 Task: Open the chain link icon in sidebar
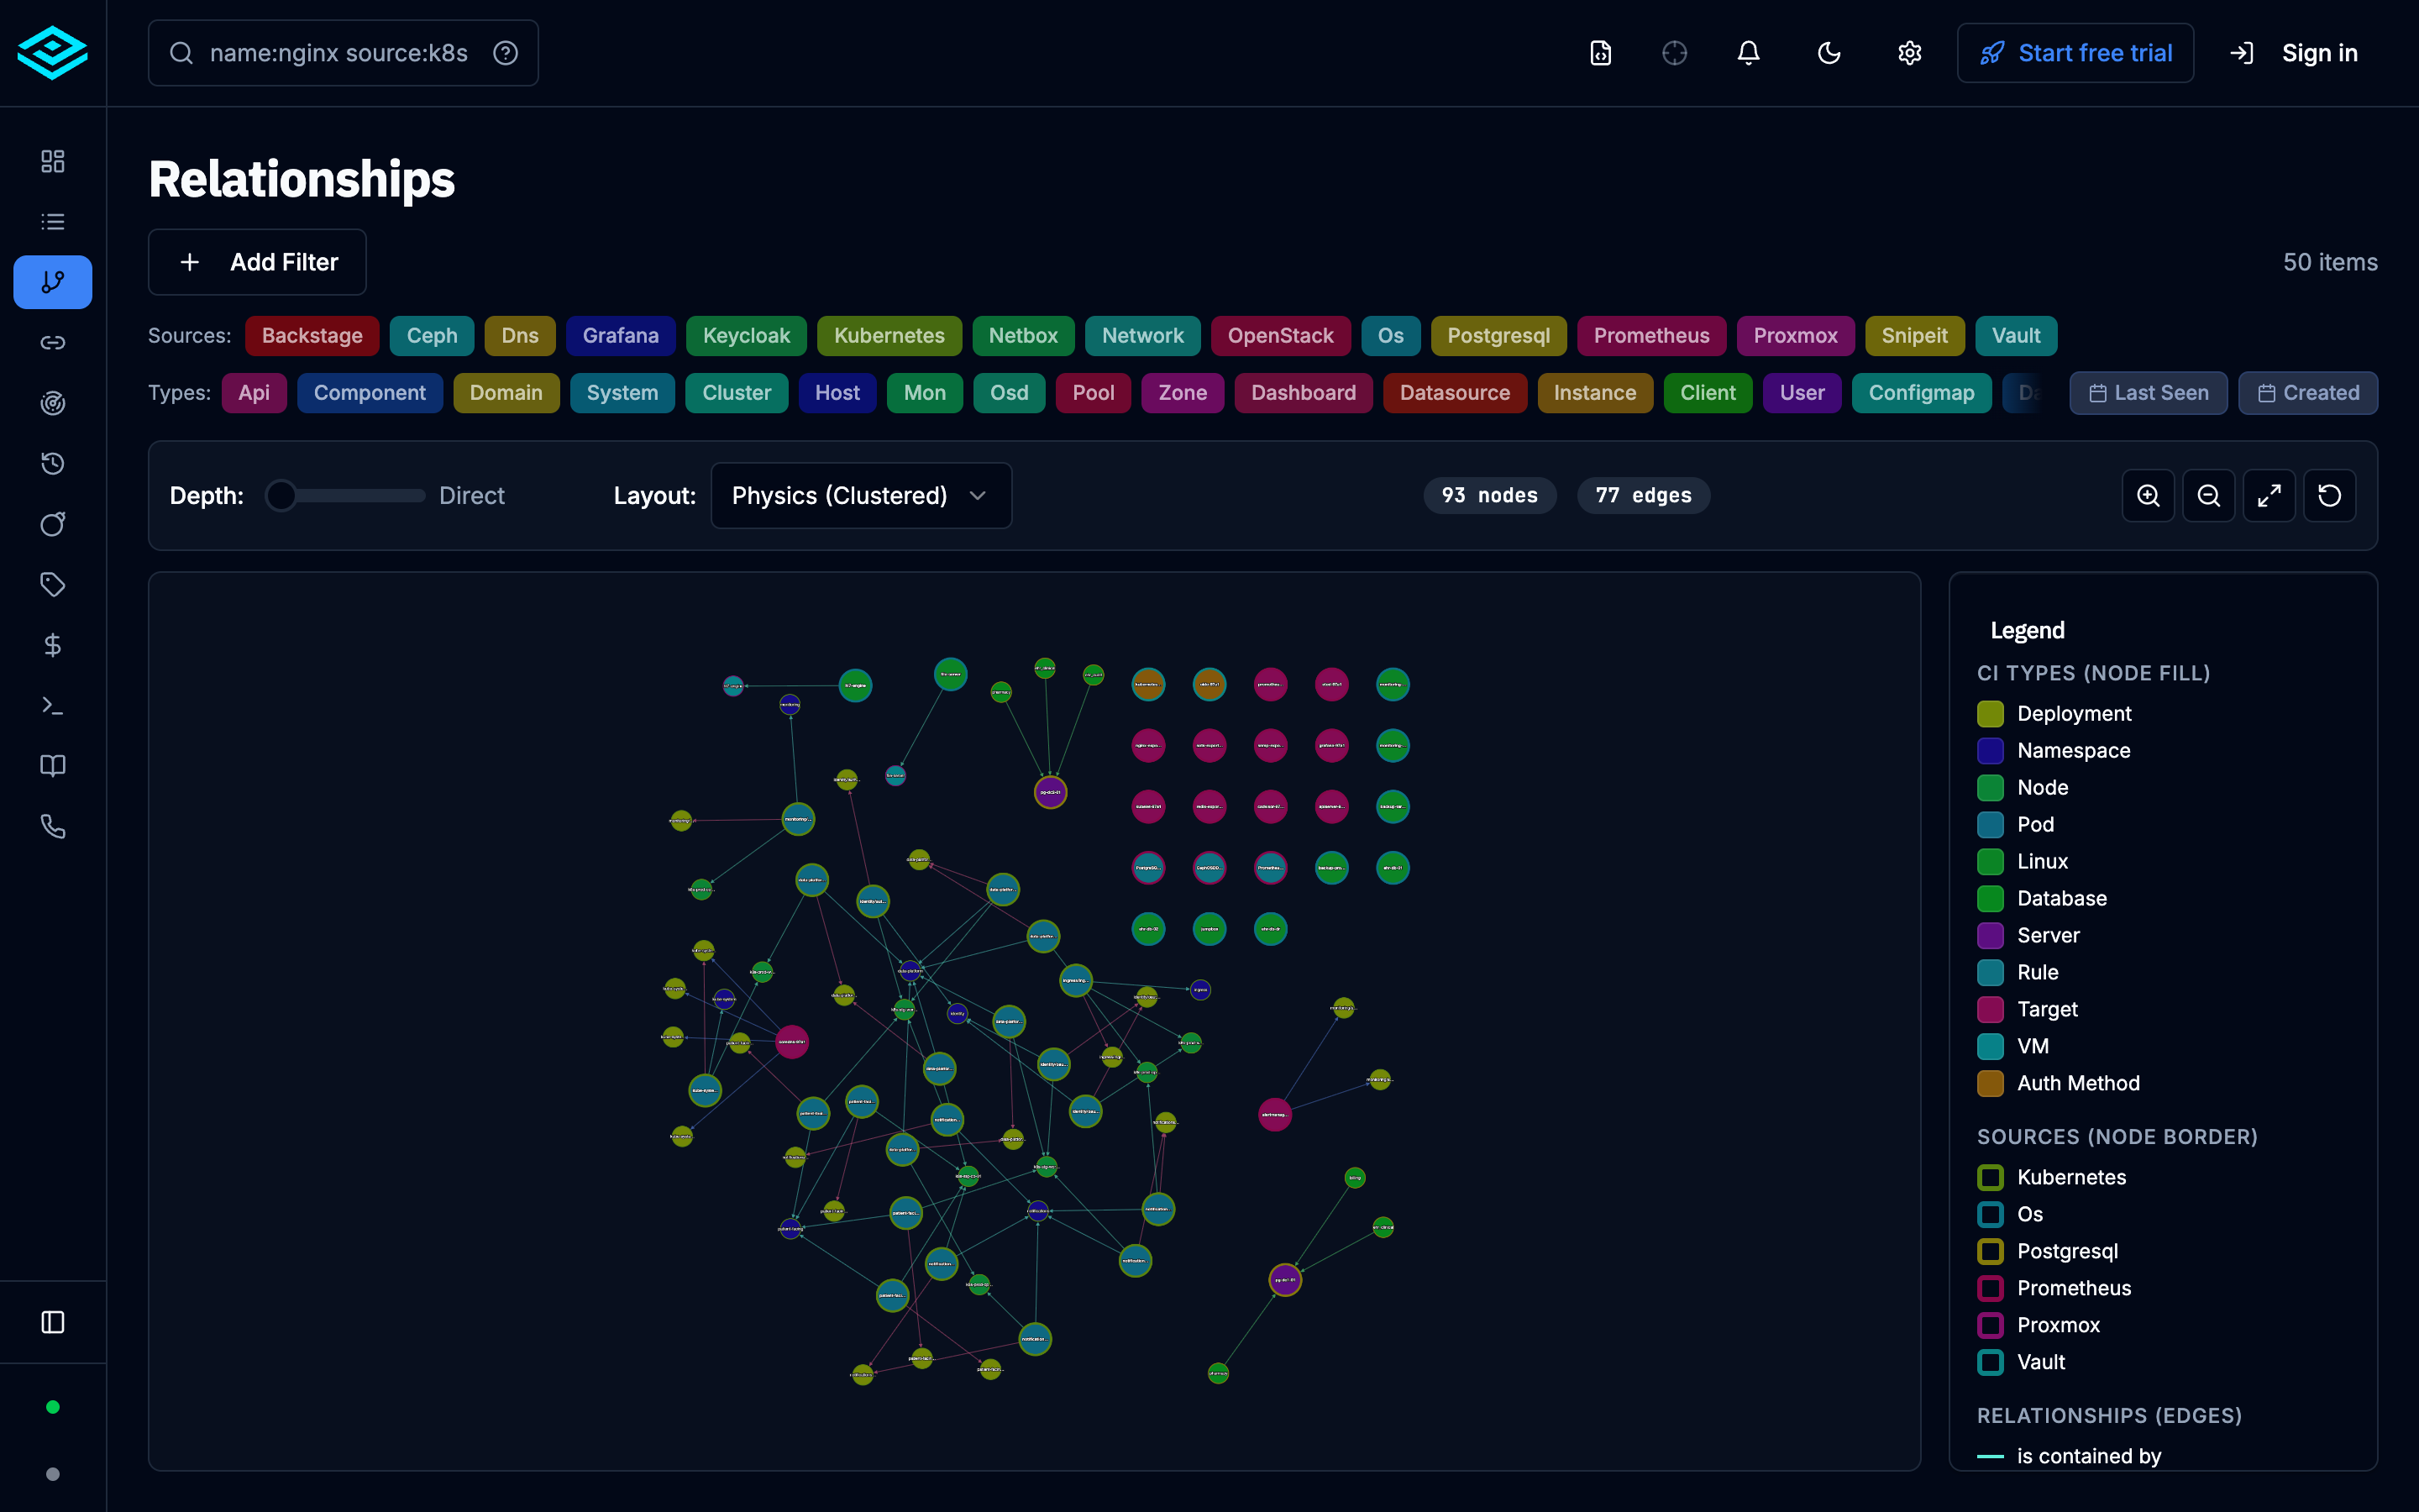click(x=53, y=343)
